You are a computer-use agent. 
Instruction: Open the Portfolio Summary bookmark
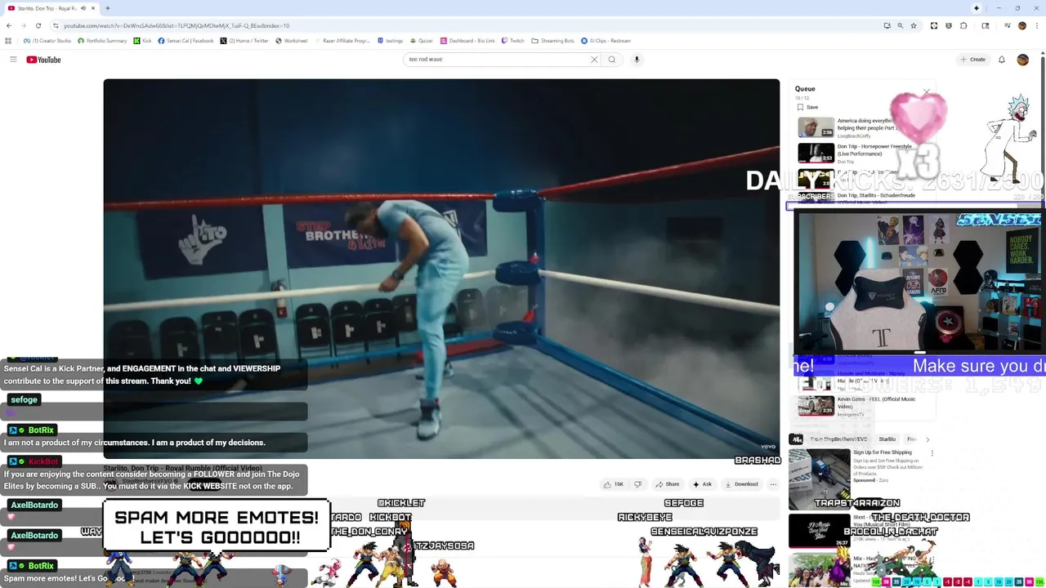(x=102, y=41)
